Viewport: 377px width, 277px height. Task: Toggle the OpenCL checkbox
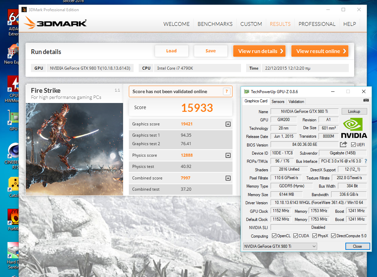274,236
